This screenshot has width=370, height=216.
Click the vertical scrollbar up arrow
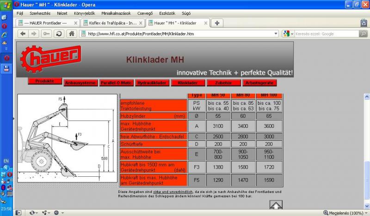tap(367, 96)
